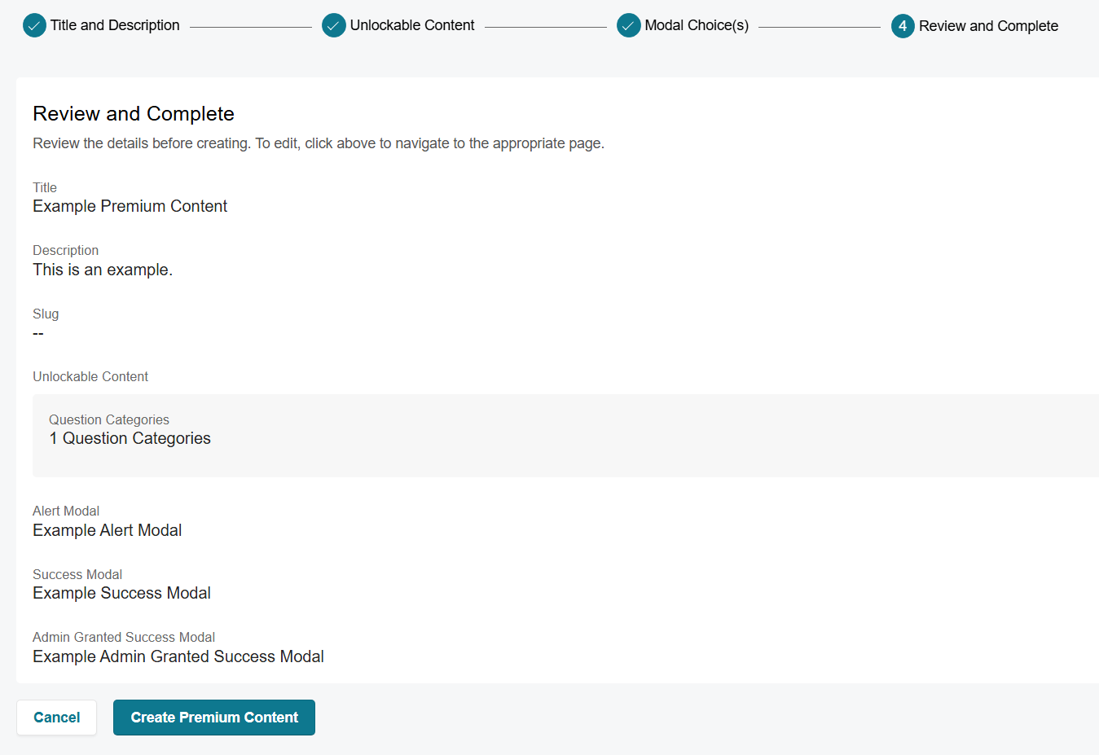Click the Example Alert Modal value
The width and height of the screenshot is (1099, 755).
pyautogui.click(x=107, y=531)
